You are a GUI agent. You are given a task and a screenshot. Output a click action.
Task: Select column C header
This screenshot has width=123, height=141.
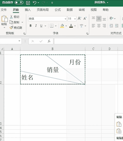93,49
